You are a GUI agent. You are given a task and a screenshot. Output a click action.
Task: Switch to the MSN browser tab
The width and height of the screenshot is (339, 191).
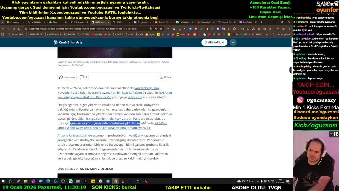[x=37, y=22]
